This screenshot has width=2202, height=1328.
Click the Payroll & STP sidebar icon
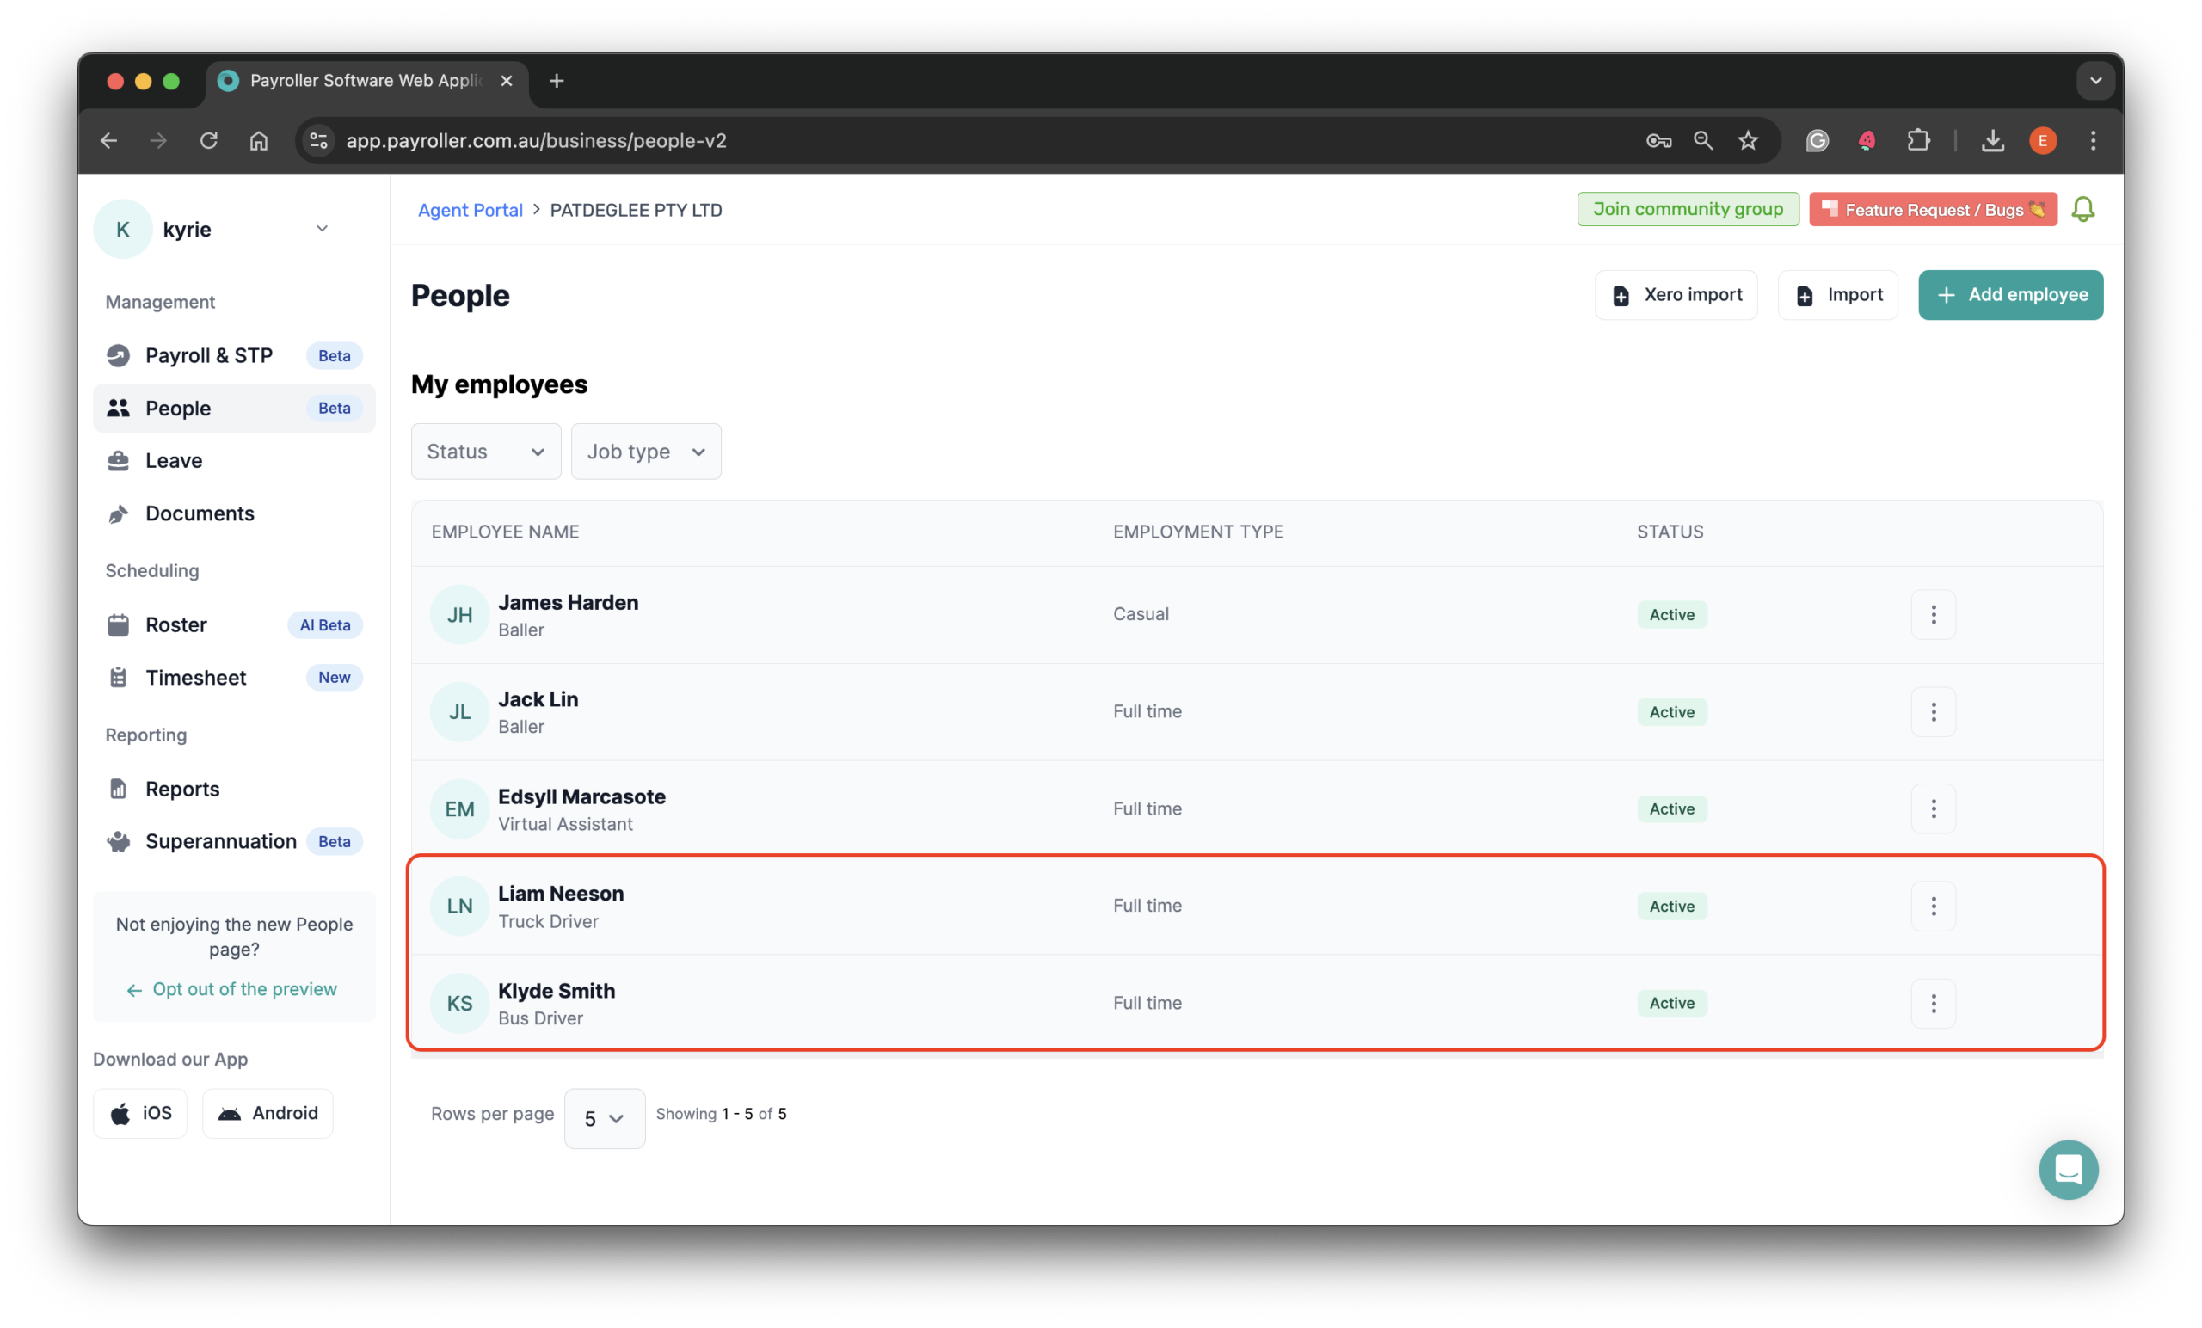118,354
